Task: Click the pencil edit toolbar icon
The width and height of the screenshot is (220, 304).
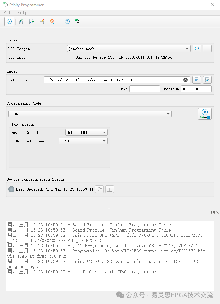Action: coord(42,21)
